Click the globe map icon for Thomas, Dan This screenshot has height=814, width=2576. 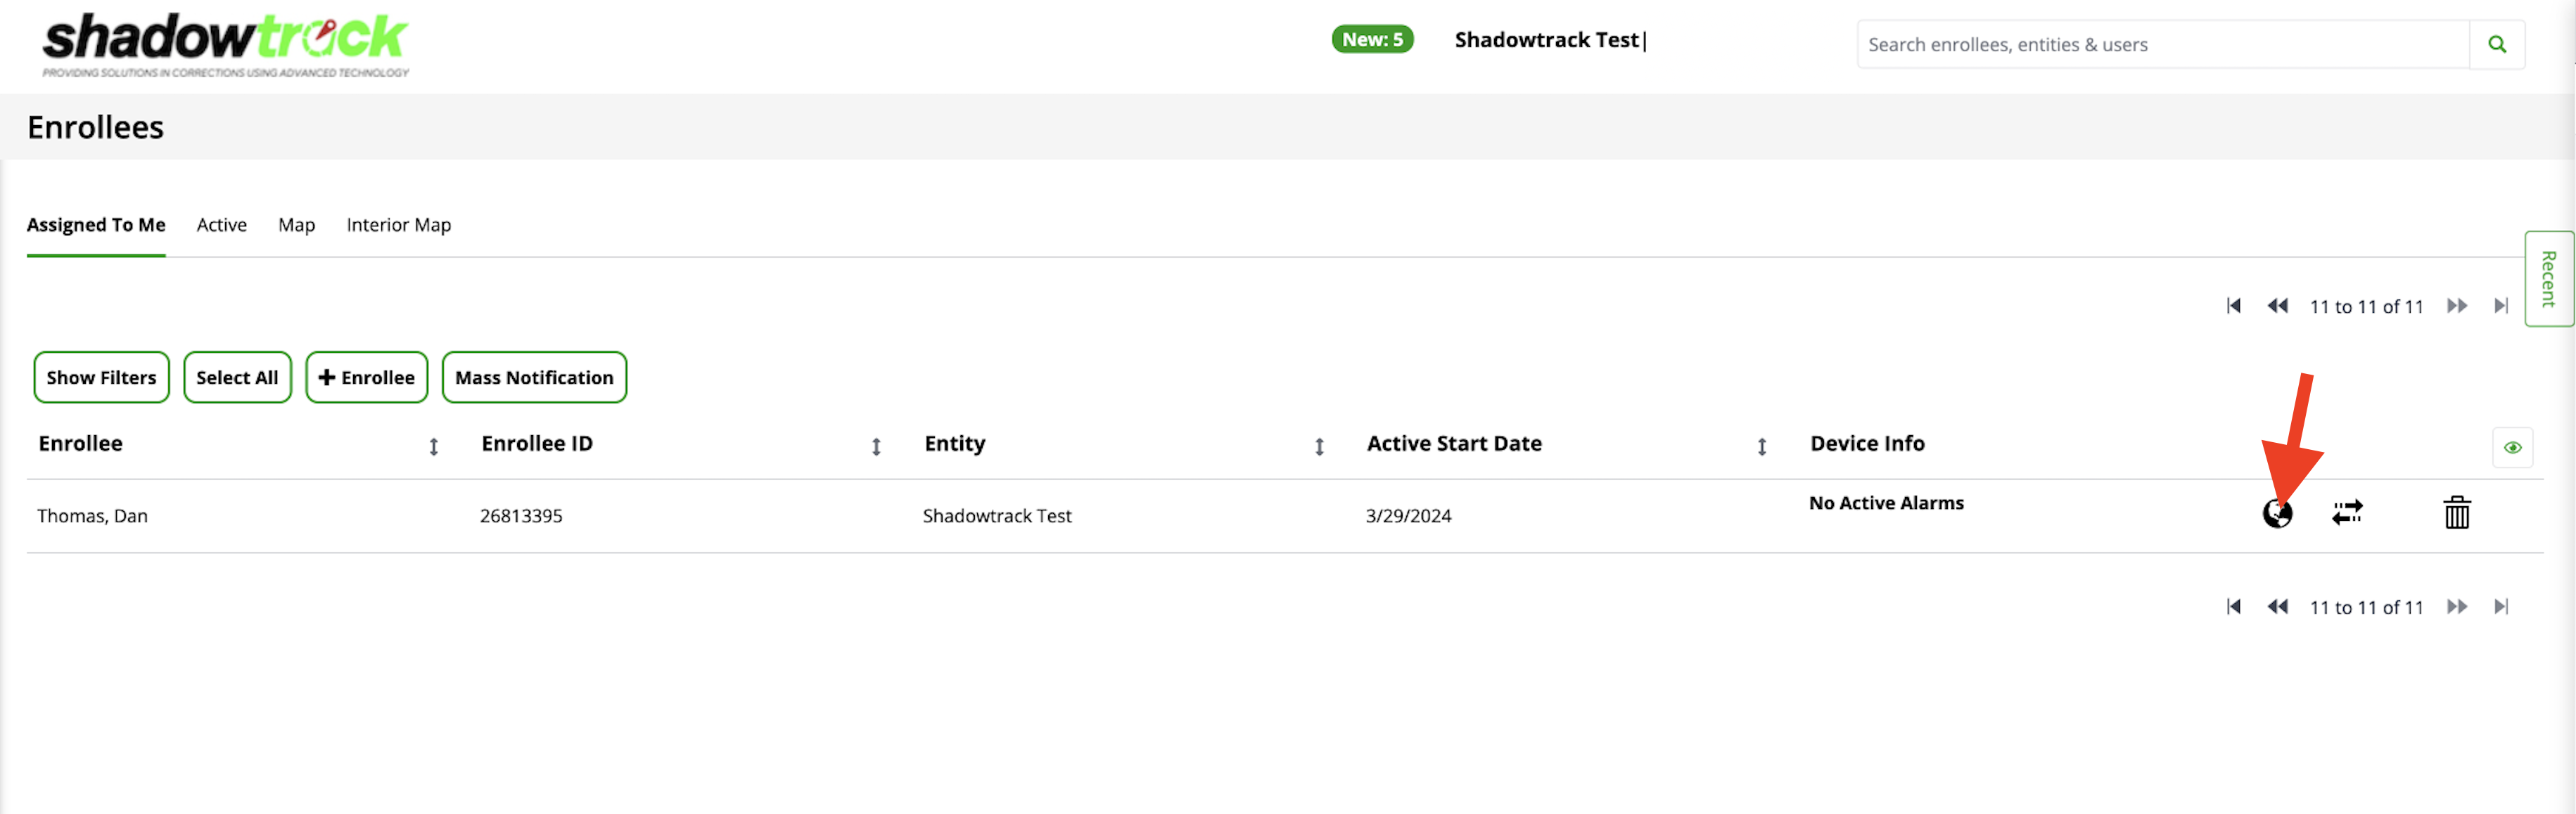pyautogui.click(x=2277, y=513)
